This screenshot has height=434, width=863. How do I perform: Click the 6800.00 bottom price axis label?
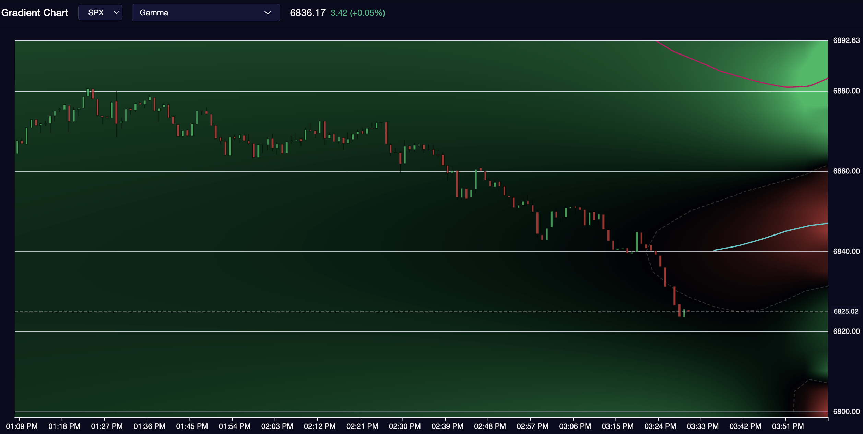846,411
